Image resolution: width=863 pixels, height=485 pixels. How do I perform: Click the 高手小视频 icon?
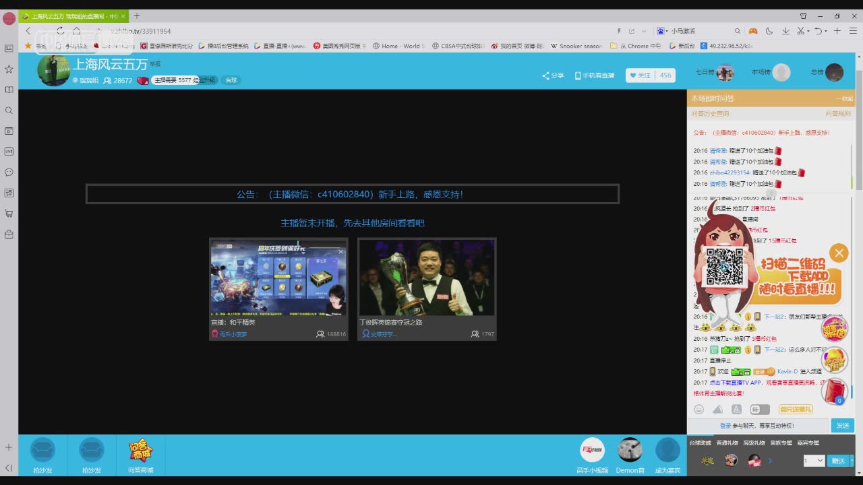click(x=592, y=451)
